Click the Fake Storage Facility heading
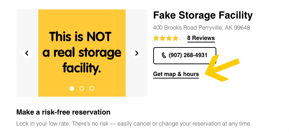This screenshot has width=289, height=132. pyautogui.click(x=203, y=15)
